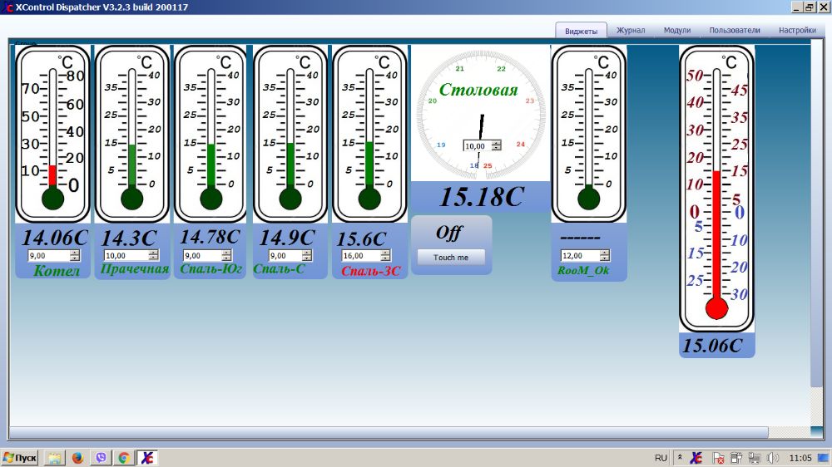Launch Firefox from the taskbar
Viewport: 832px width, 467px height.
[x=77, y=458]
